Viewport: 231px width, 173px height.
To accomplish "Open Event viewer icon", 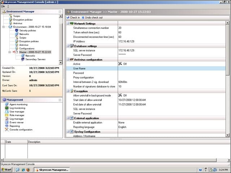I will click(7, 123).
